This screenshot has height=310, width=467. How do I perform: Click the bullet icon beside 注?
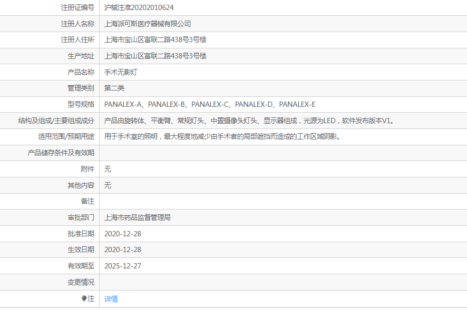[x=84, y=298]
